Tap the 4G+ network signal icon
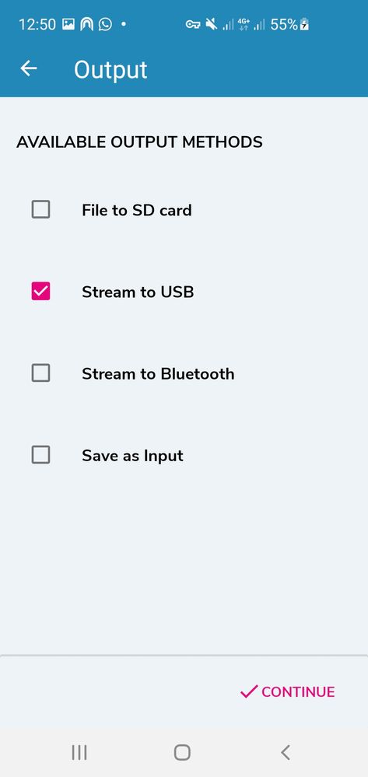This screenshot has width=368, height=777. 244,24
